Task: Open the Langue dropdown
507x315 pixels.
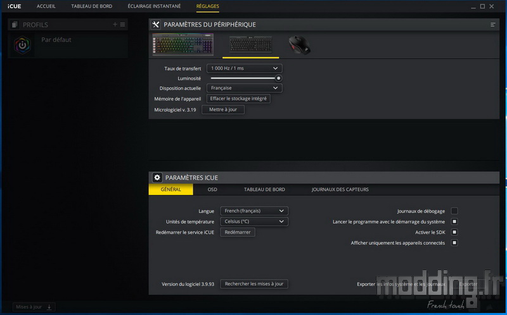Action: pos(254,211)
